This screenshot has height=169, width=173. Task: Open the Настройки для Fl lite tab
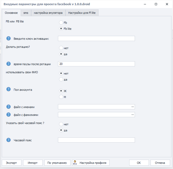[82, 13]
